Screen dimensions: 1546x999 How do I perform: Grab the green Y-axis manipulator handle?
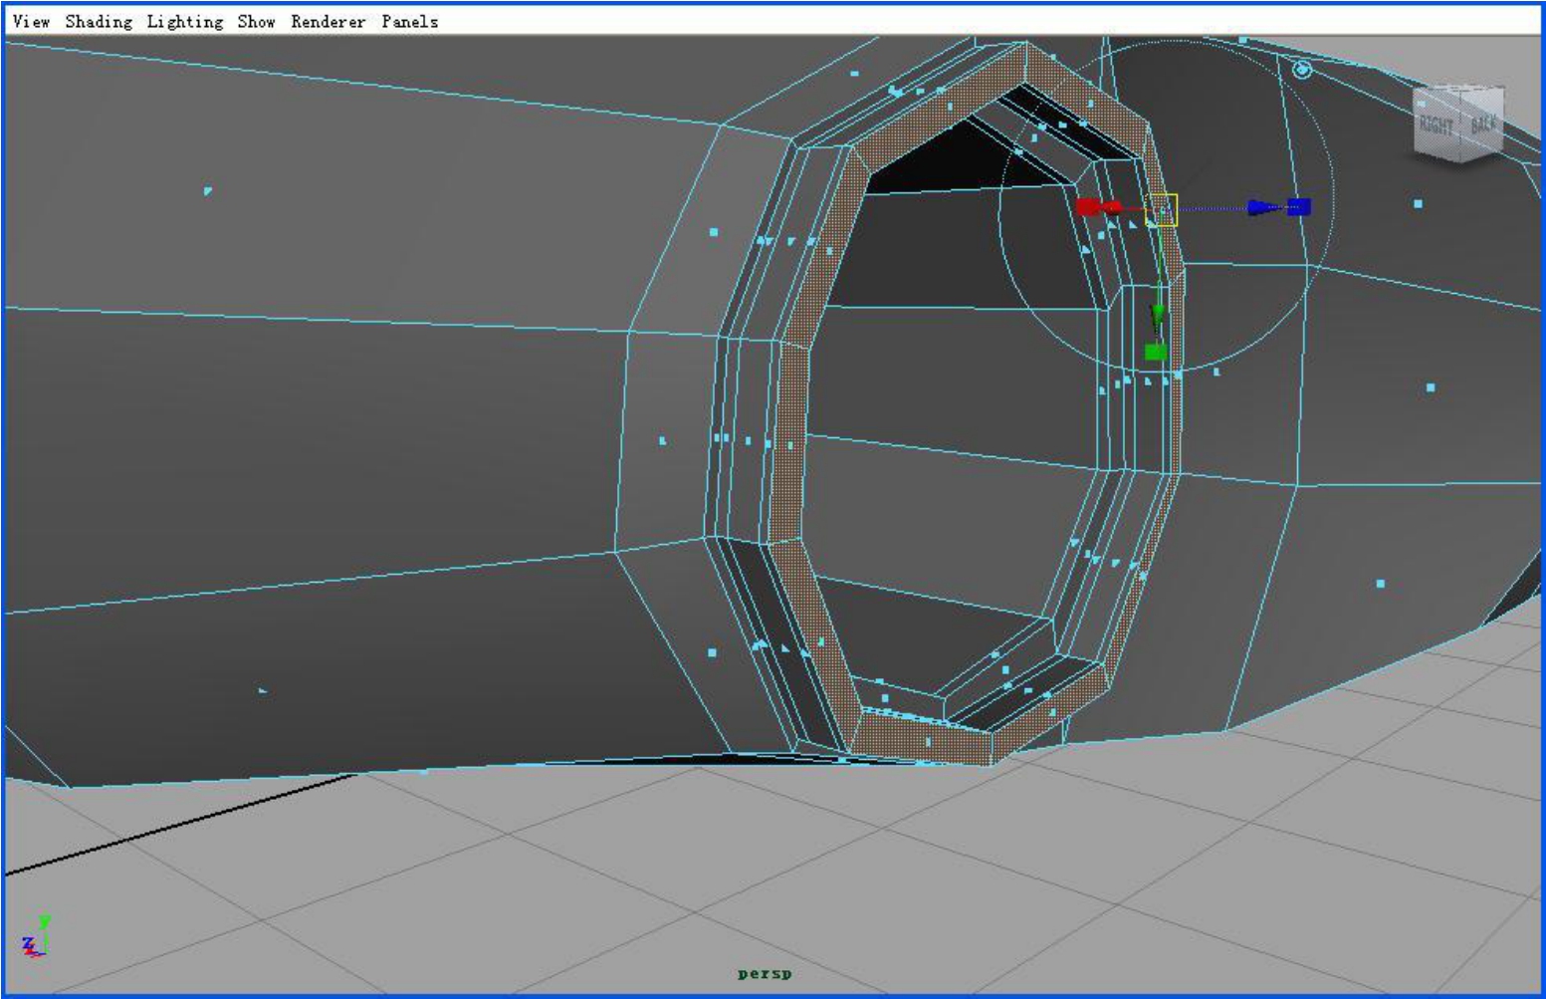(x=1156, y=352)
